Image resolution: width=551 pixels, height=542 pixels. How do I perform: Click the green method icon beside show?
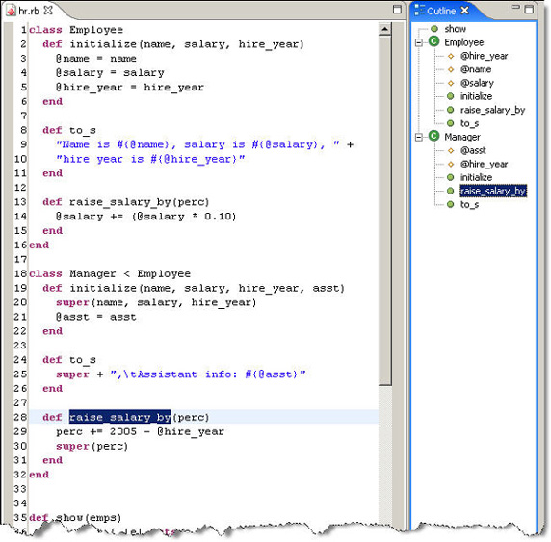point(434,29)
